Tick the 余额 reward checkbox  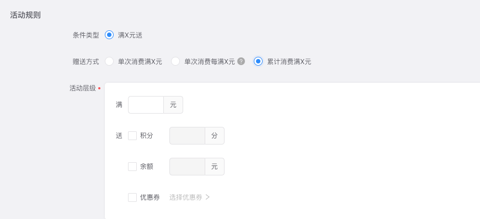(132, 167)
